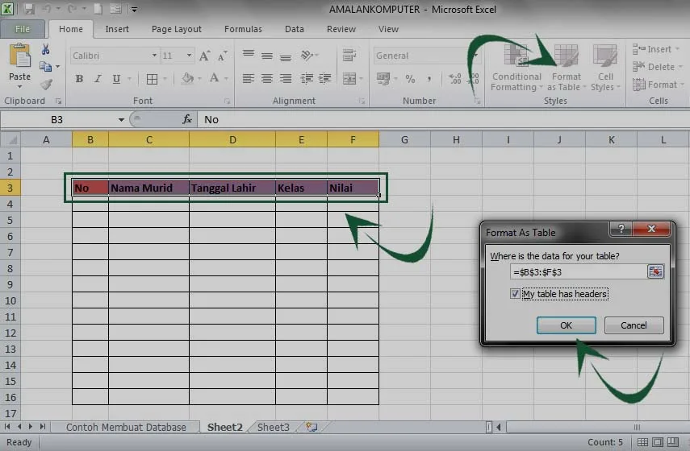Click the Font Color A icon
This screenshot has width=690, height=451.
[215, 78]
